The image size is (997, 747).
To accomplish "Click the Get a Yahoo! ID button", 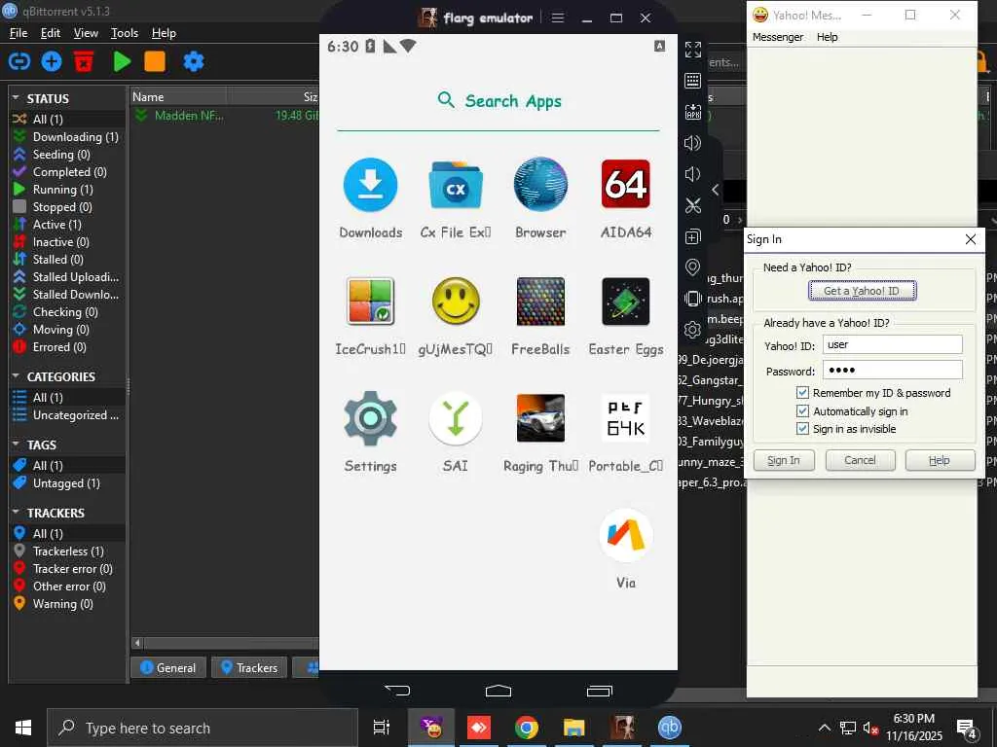I will click(862, 291).
